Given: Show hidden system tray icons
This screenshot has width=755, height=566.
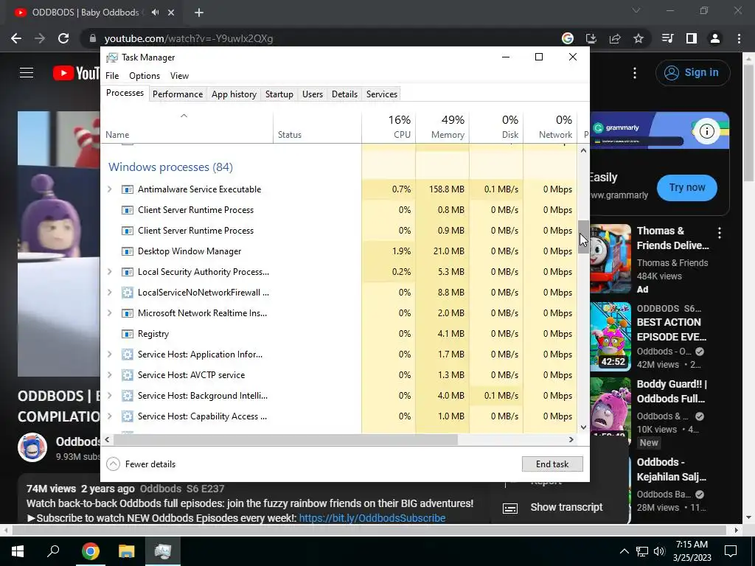Looking at the screenshot, I should tap(624, 551).
